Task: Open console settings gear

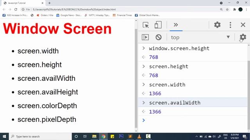Action: (243, 37)
